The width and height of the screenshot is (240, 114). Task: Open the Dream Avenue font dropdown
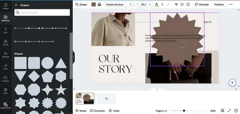pos(119,4)
